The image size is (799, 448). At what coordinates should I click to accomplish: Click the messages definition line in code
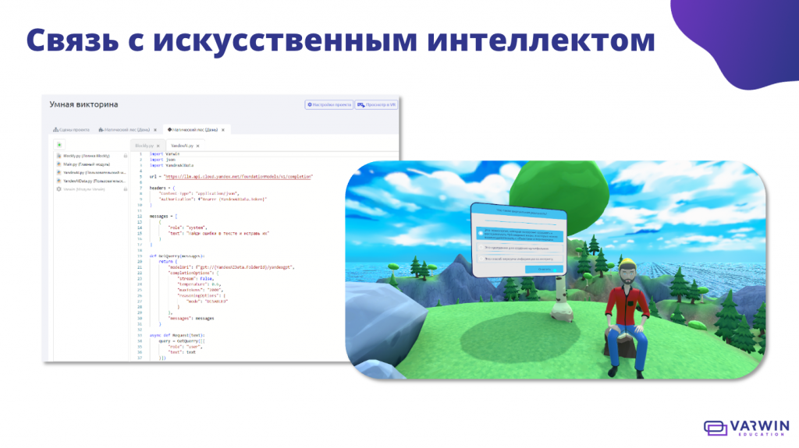pos(163,217)
